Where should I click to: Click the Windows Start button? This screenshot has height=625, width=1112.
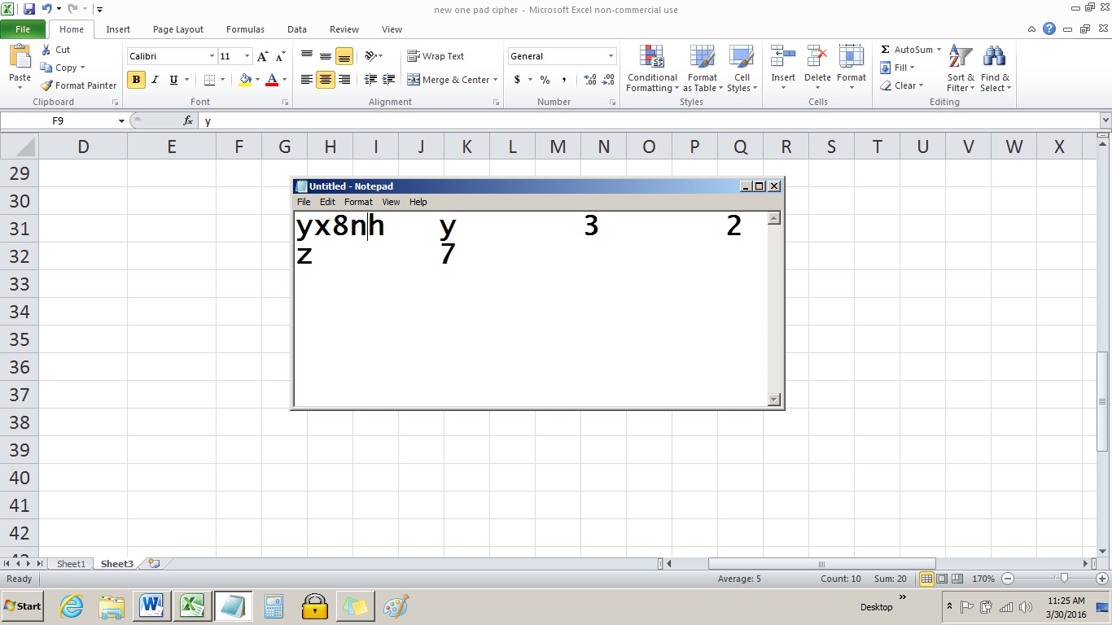tap(23, 606)
